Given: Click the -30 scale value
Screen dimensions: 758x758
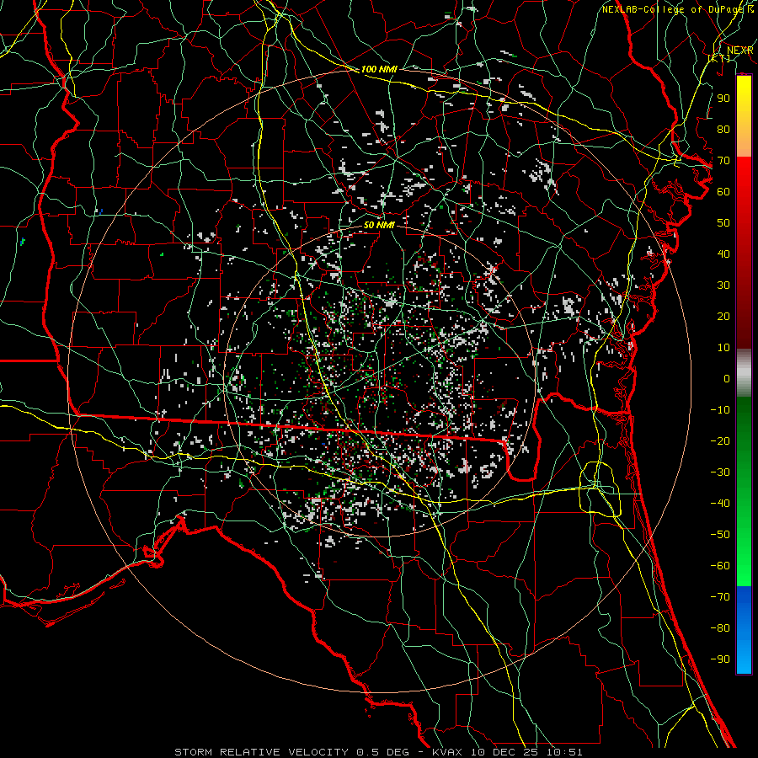Looking at the screenshot, I should click(x=720, y=472).
